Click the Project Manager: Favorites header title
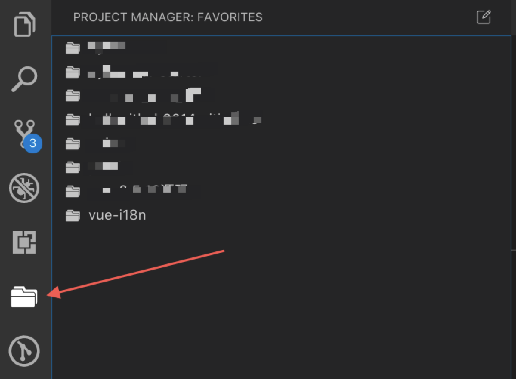The image size is (516, 379). (x=168, y=17)
